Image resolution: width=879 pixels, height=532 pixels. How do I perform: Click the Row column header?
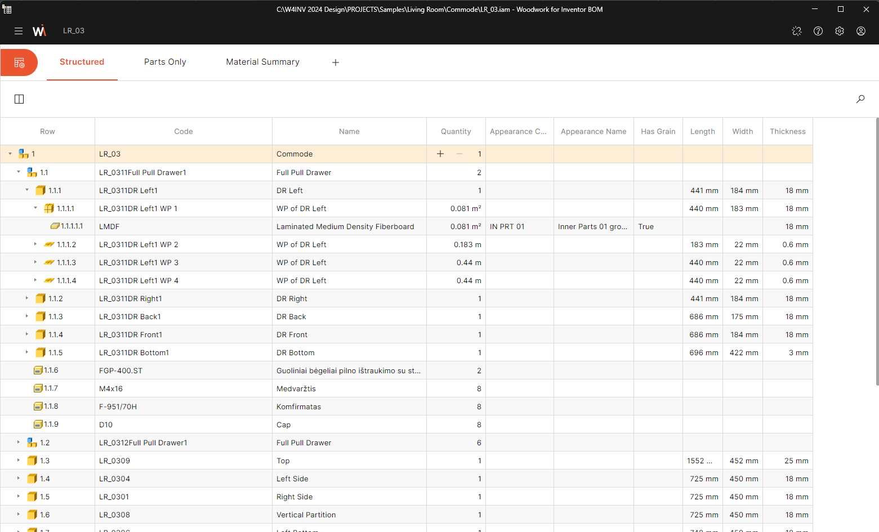(48, 131)
